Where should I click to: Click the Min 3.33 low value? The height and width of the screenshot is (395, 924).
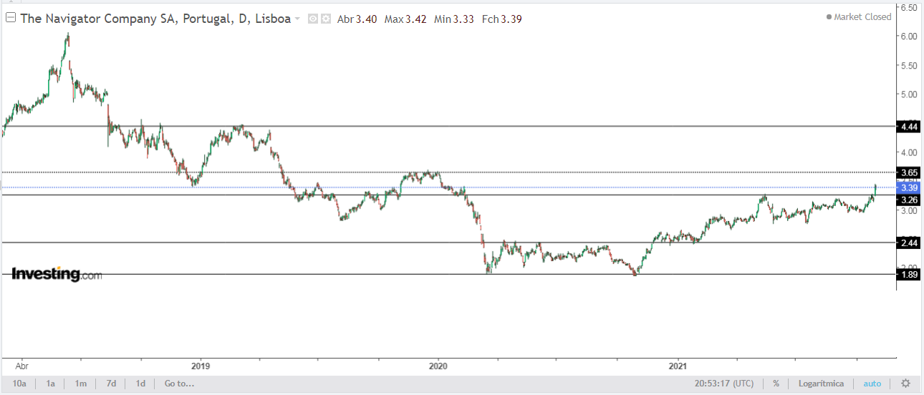click(x=453, y=19)
